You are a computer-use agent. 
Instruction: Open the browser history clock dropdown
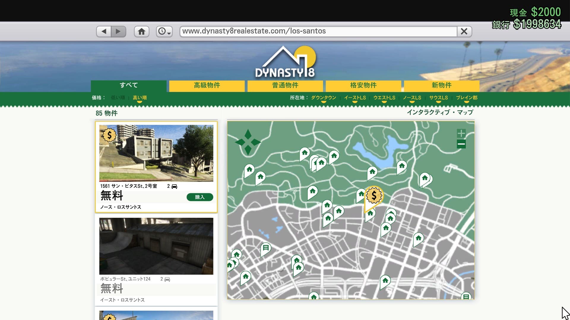click(x=164, y=31)
